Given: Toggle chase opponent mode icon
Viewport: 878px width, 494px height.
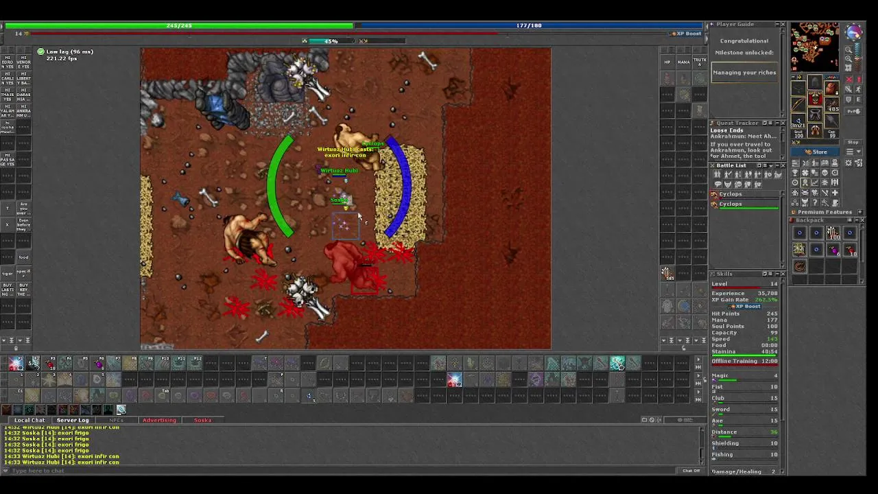Looking at the screenshot, I should pyautogui.click(x=858, y=89).
